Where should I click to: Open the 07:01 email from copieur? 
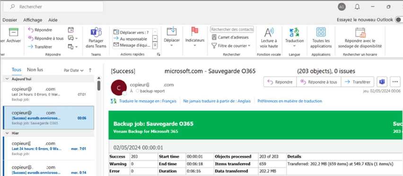tap(49, 94)
